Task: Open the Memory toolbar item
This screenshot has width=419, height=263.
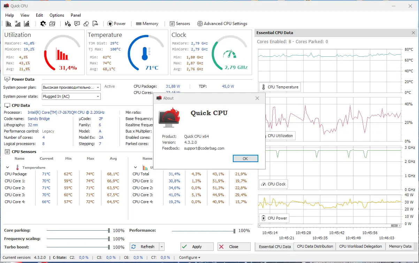Action: click(147, 24)
